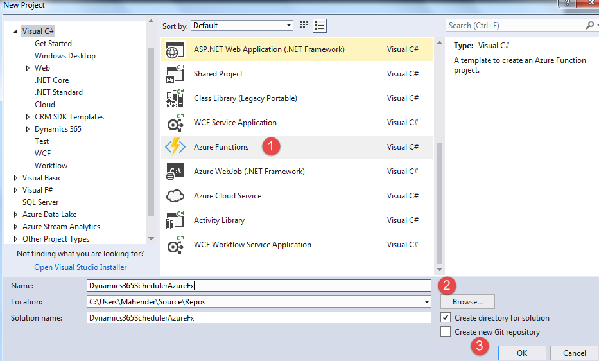
Task: Switch templates to small icons view
Action: [x=304, y=26]
